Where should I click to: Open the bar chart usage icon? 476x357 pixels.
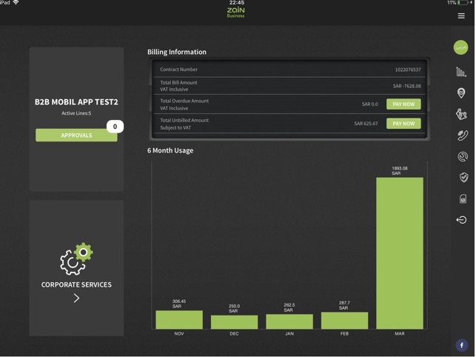pyautogui.click(x=461, y=72)
